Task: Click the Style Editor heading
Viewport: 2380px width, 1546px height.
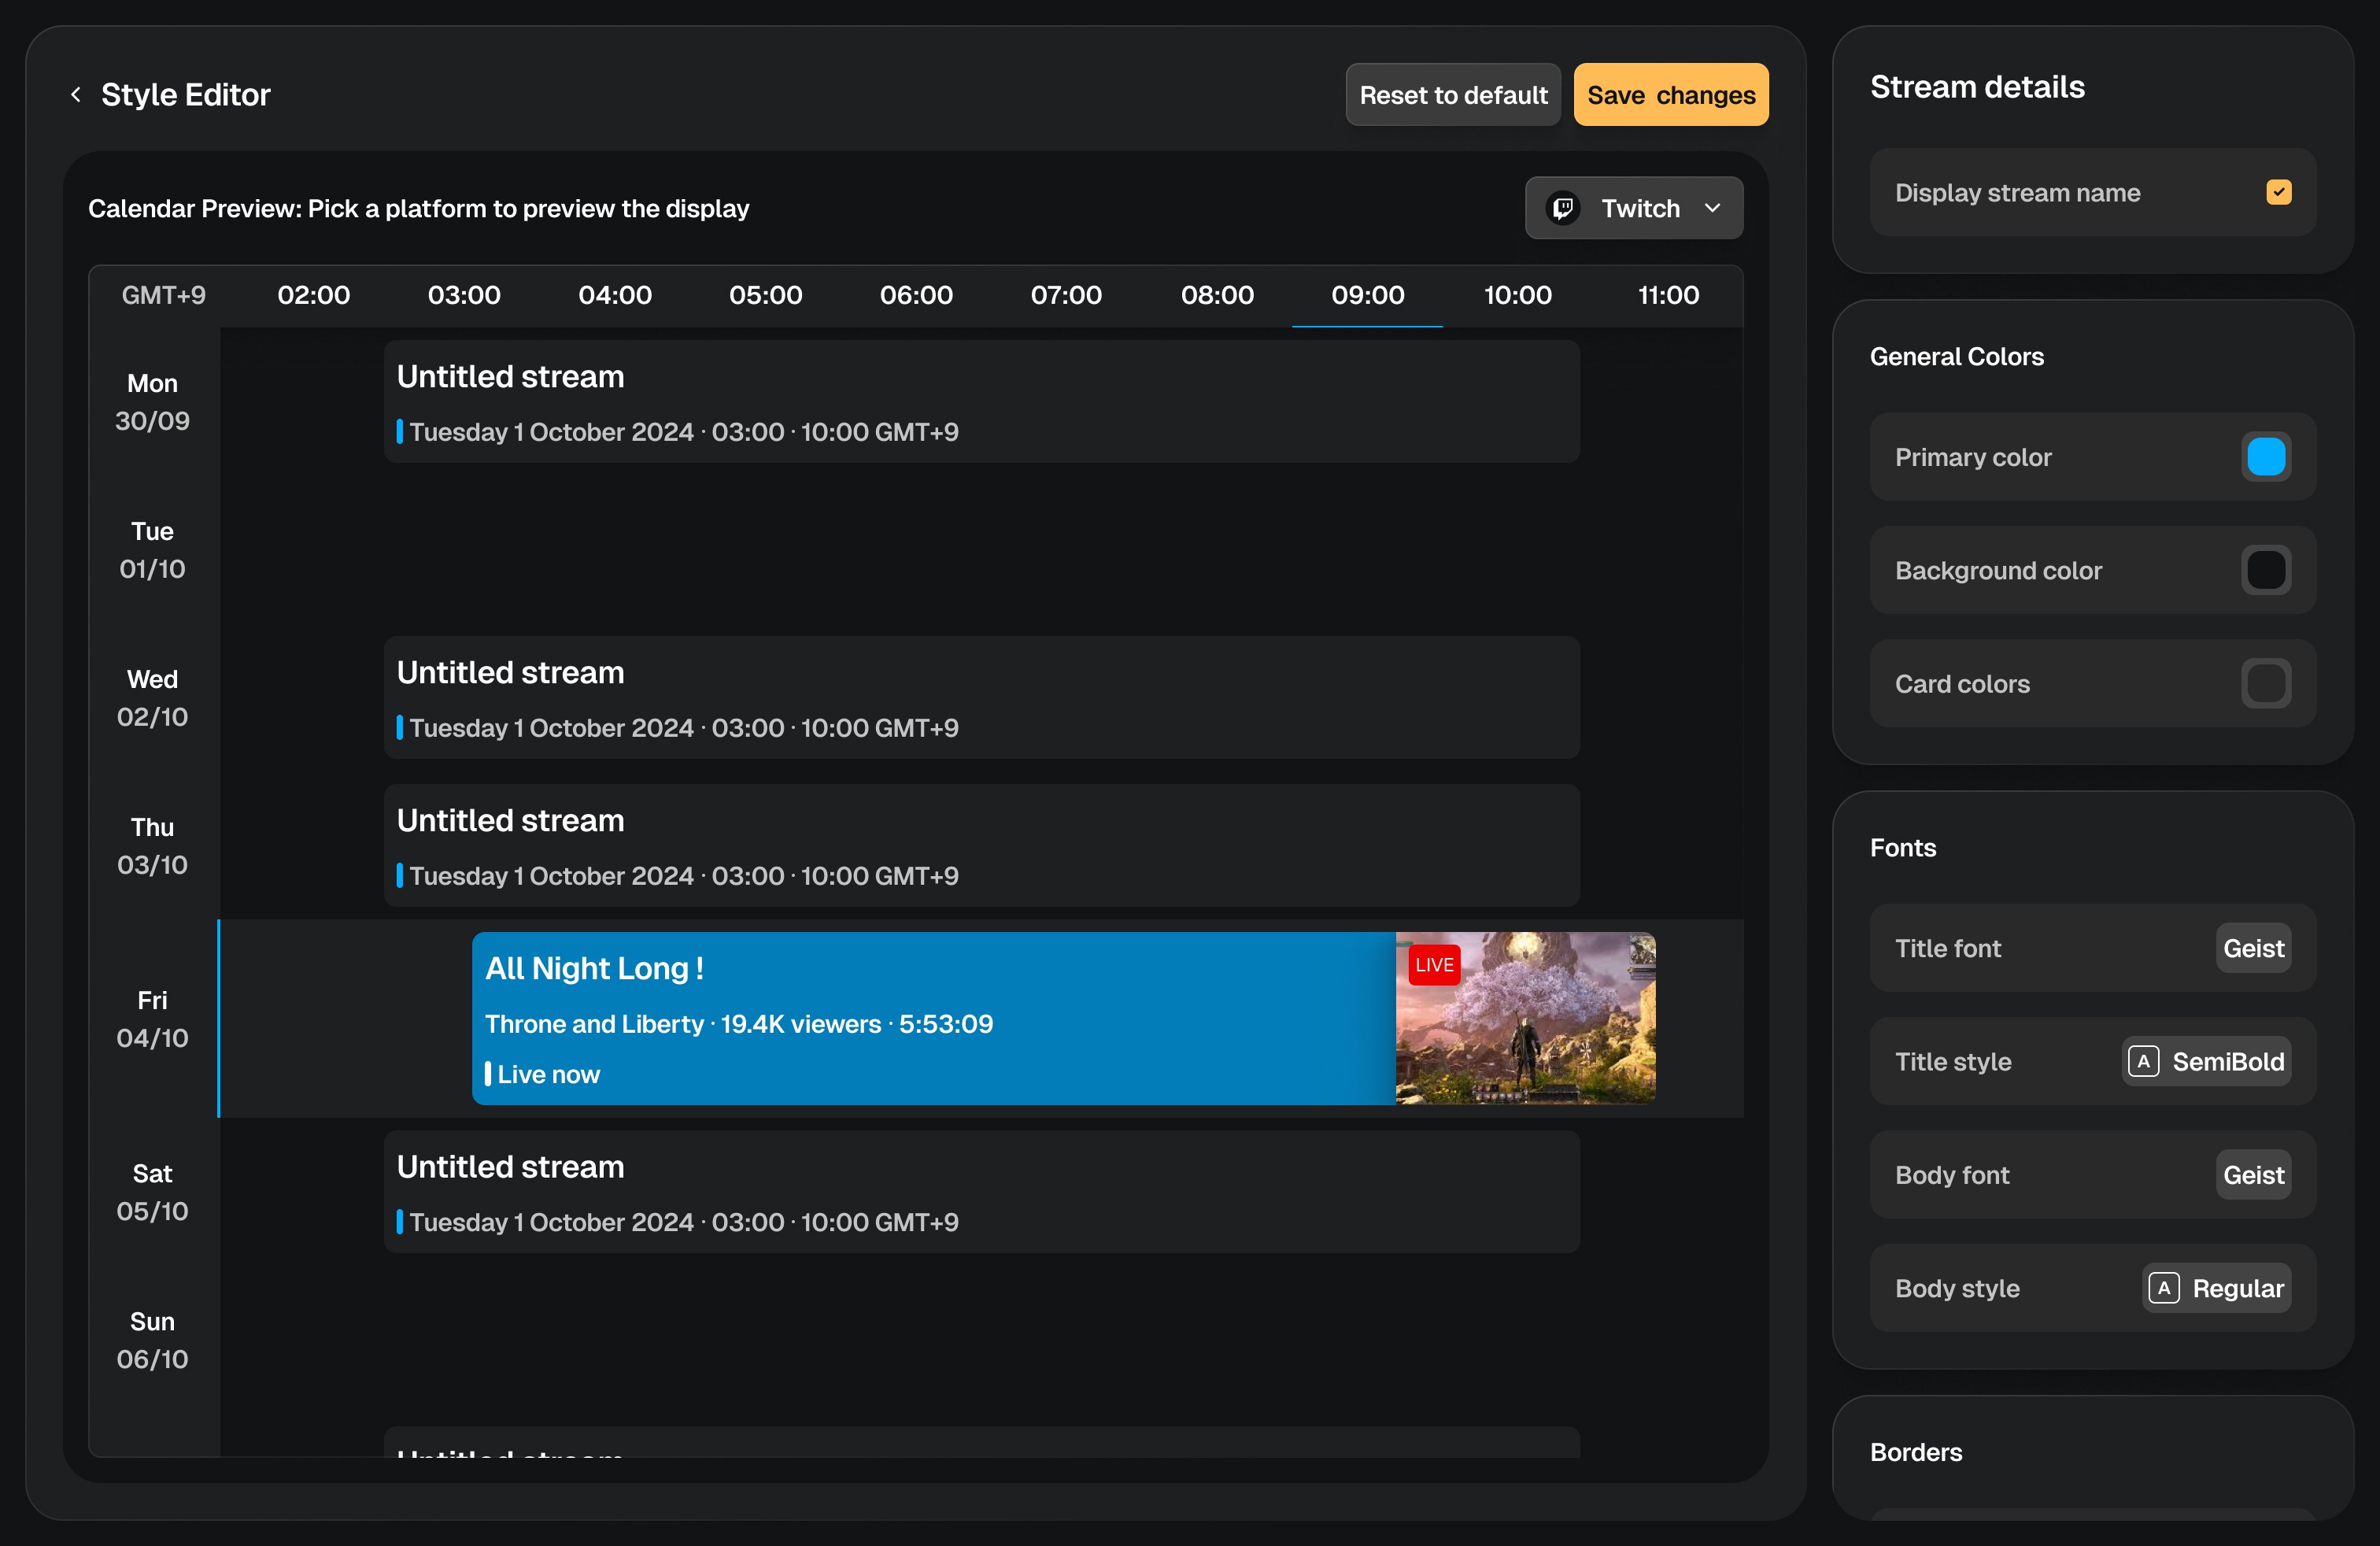Action: [x=185, y=95]
